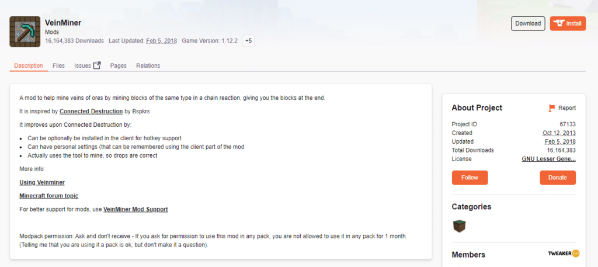Image resolution: width=598 pixels, height=267 pixels.
Task: Click the Total Downloads value in About Project
Action: (560, 150)
